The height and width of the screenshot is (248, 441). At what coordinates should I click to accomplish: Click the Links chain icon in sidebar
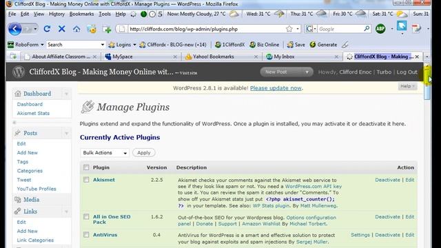[18, 211]
